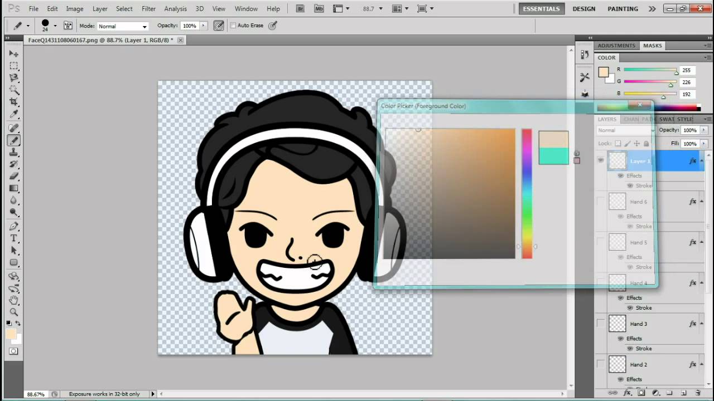Switch to the STYLE tab
This screenshot has height=401, width=714.
(684, 119)
